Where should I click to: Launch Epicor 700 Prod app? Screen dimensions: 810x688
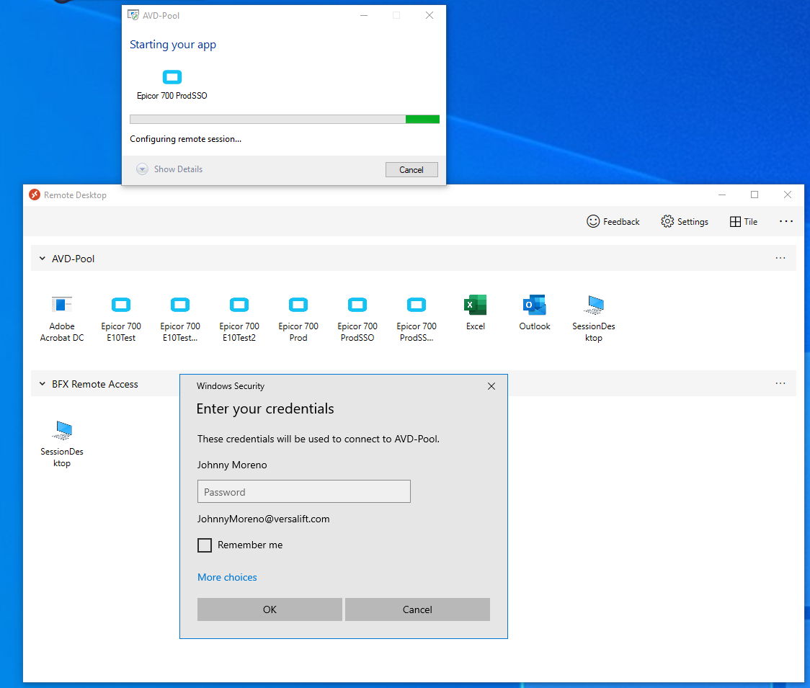[298, 317]
